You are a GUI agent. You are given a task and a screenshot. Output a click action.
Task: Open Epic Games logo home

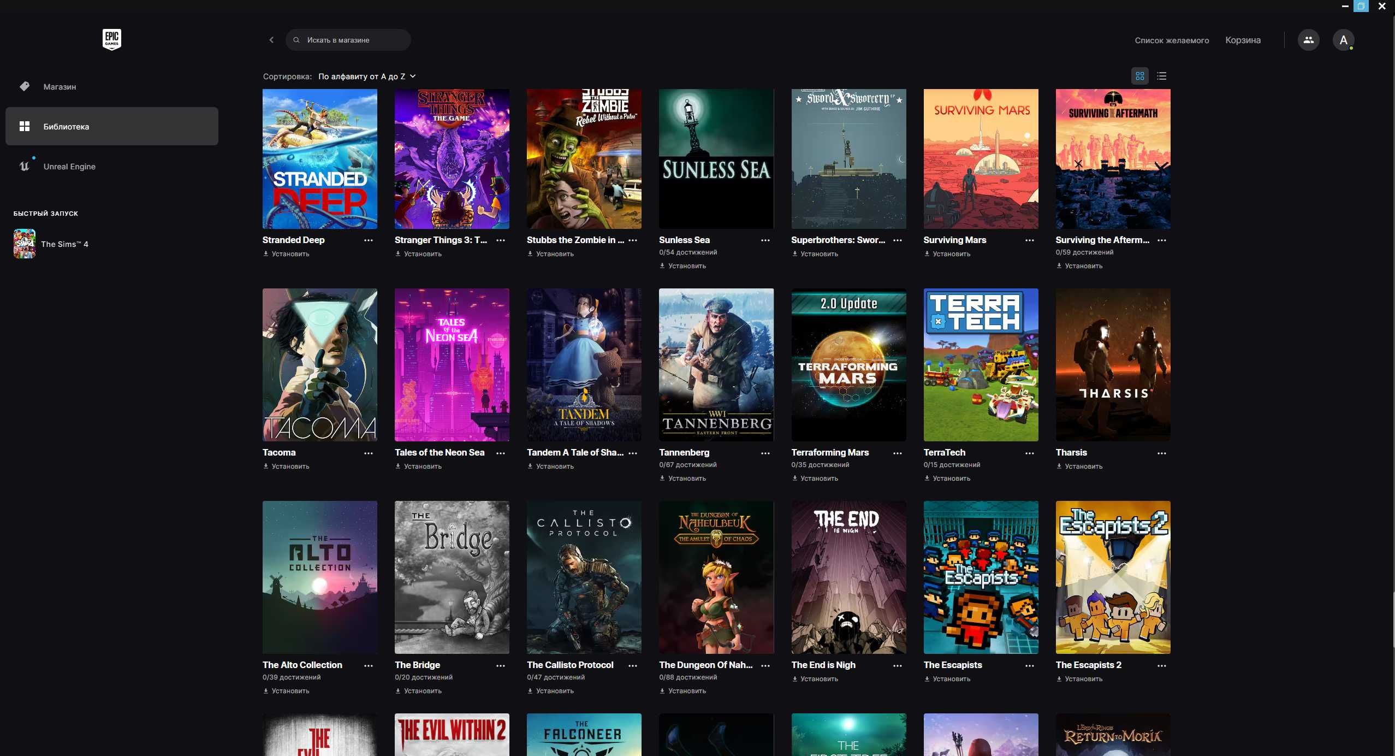(x=112, y=39)
